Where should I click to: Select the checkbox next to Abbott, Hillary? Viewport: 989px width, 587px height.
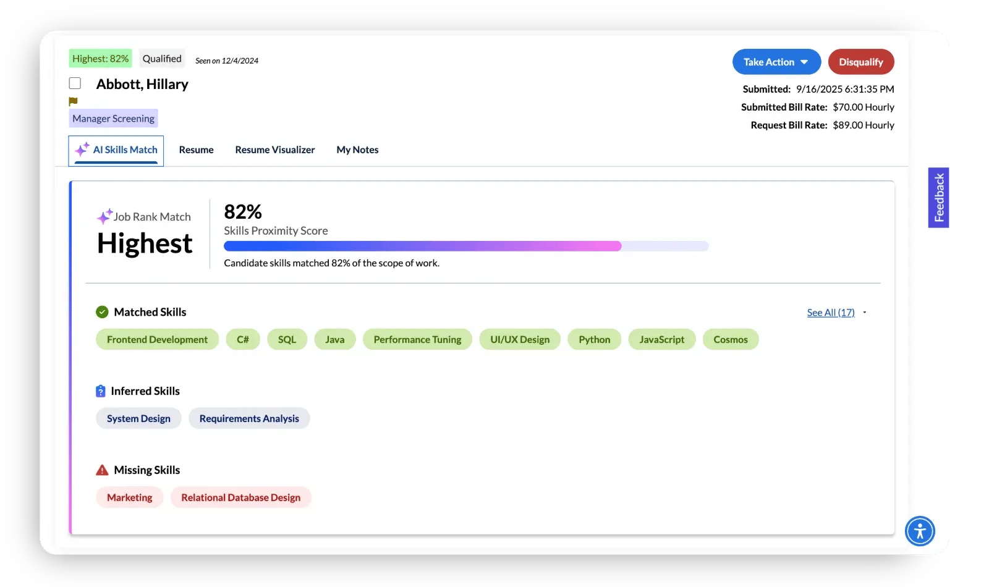pos(75,83)
